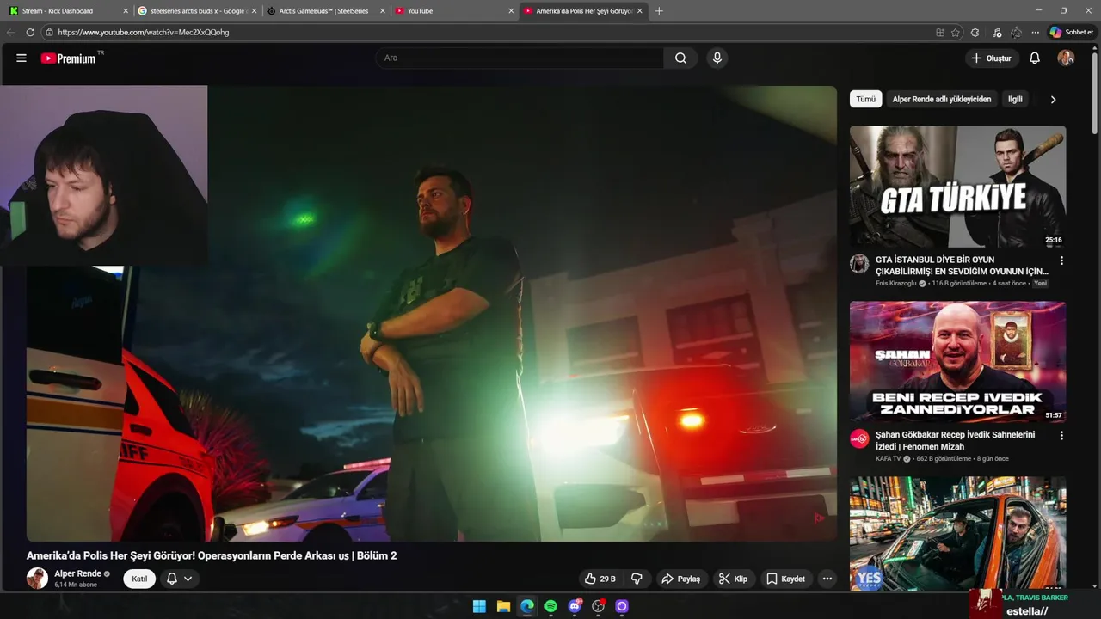This screenshot has width=1101, height=619.
Task: Open a new browser tab
Action: [659, 11]
